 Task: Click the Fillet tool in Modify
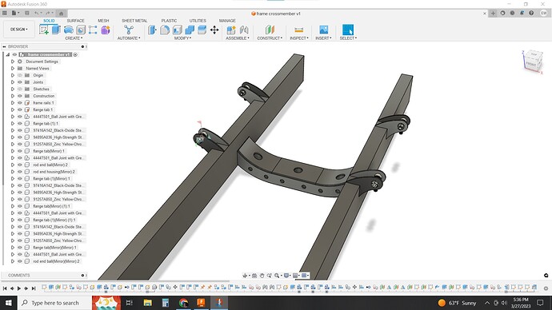tap(165, 30)
